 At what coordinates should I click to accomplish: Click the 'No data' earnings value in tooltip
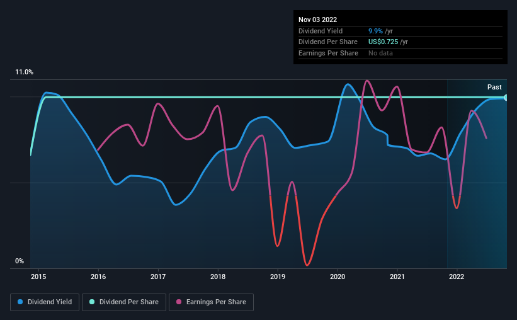[380, 53]
